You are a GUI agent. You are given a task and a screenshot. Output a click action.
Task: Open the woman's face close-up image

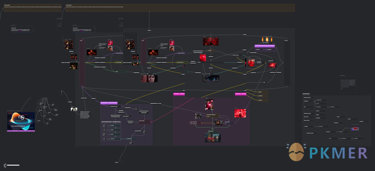149,78
